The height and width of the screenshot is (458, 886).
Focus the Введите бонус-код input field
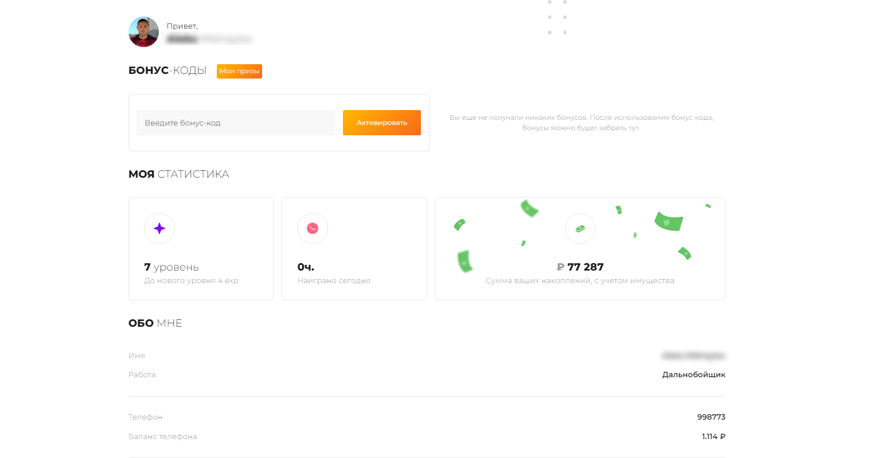tap(235, 123)
